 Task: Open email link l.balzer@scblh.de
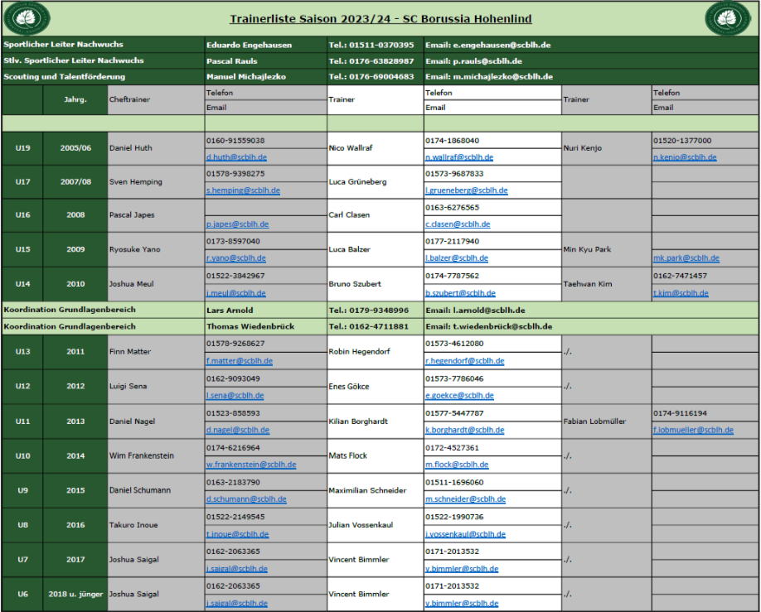click(x=457, y=258)
